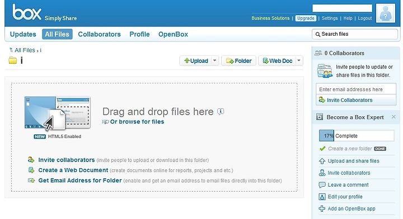403x219 pixels.
Task: Click the Box Expert logo icon
Action: 320,117
